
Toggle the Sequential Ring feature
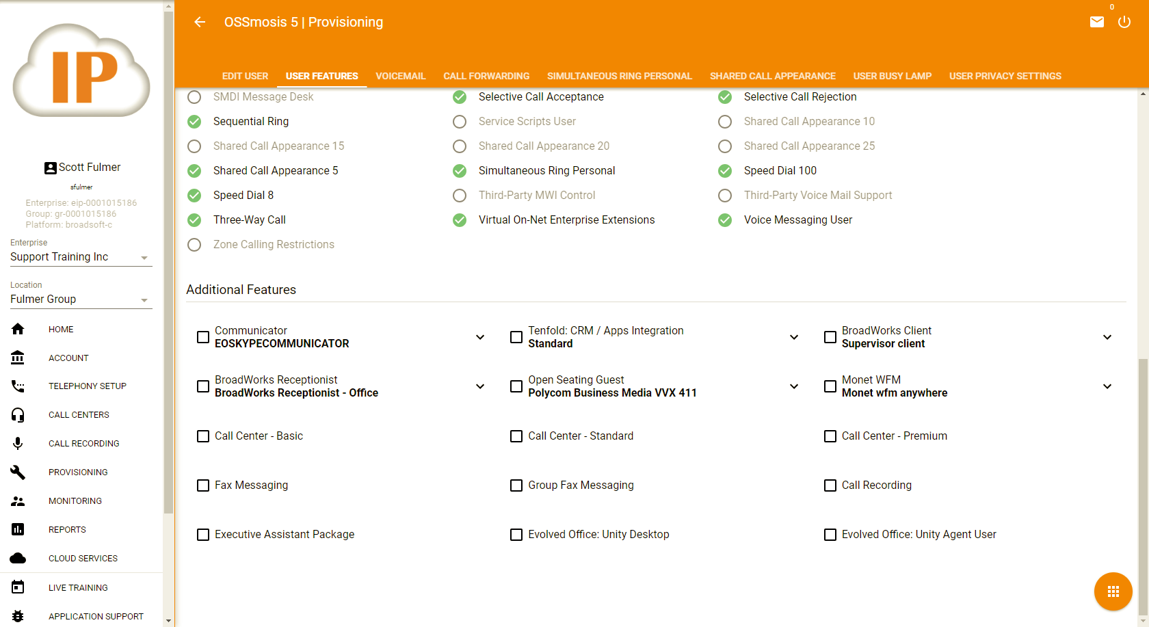[194, 122]
